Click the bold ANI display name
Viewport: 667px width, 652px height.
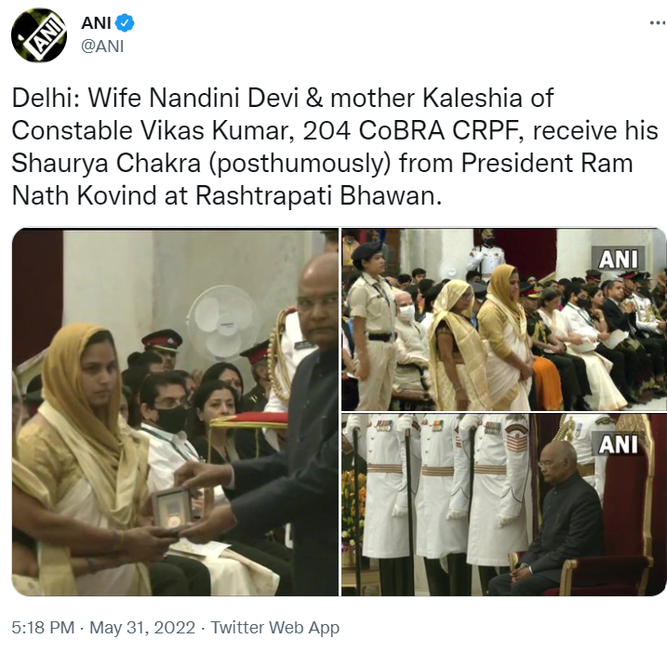point(96,23)
